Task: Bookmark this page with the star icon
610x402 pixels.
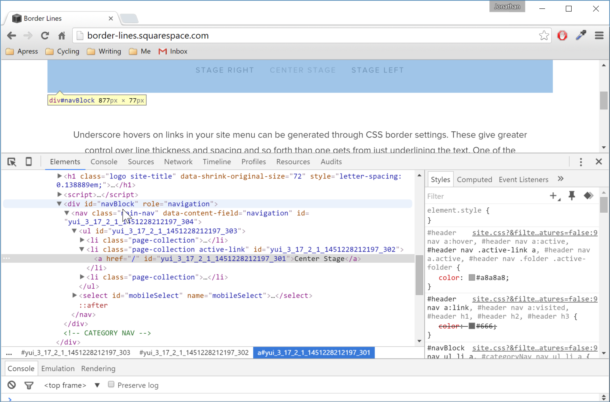Action: [x=544, y=36]
